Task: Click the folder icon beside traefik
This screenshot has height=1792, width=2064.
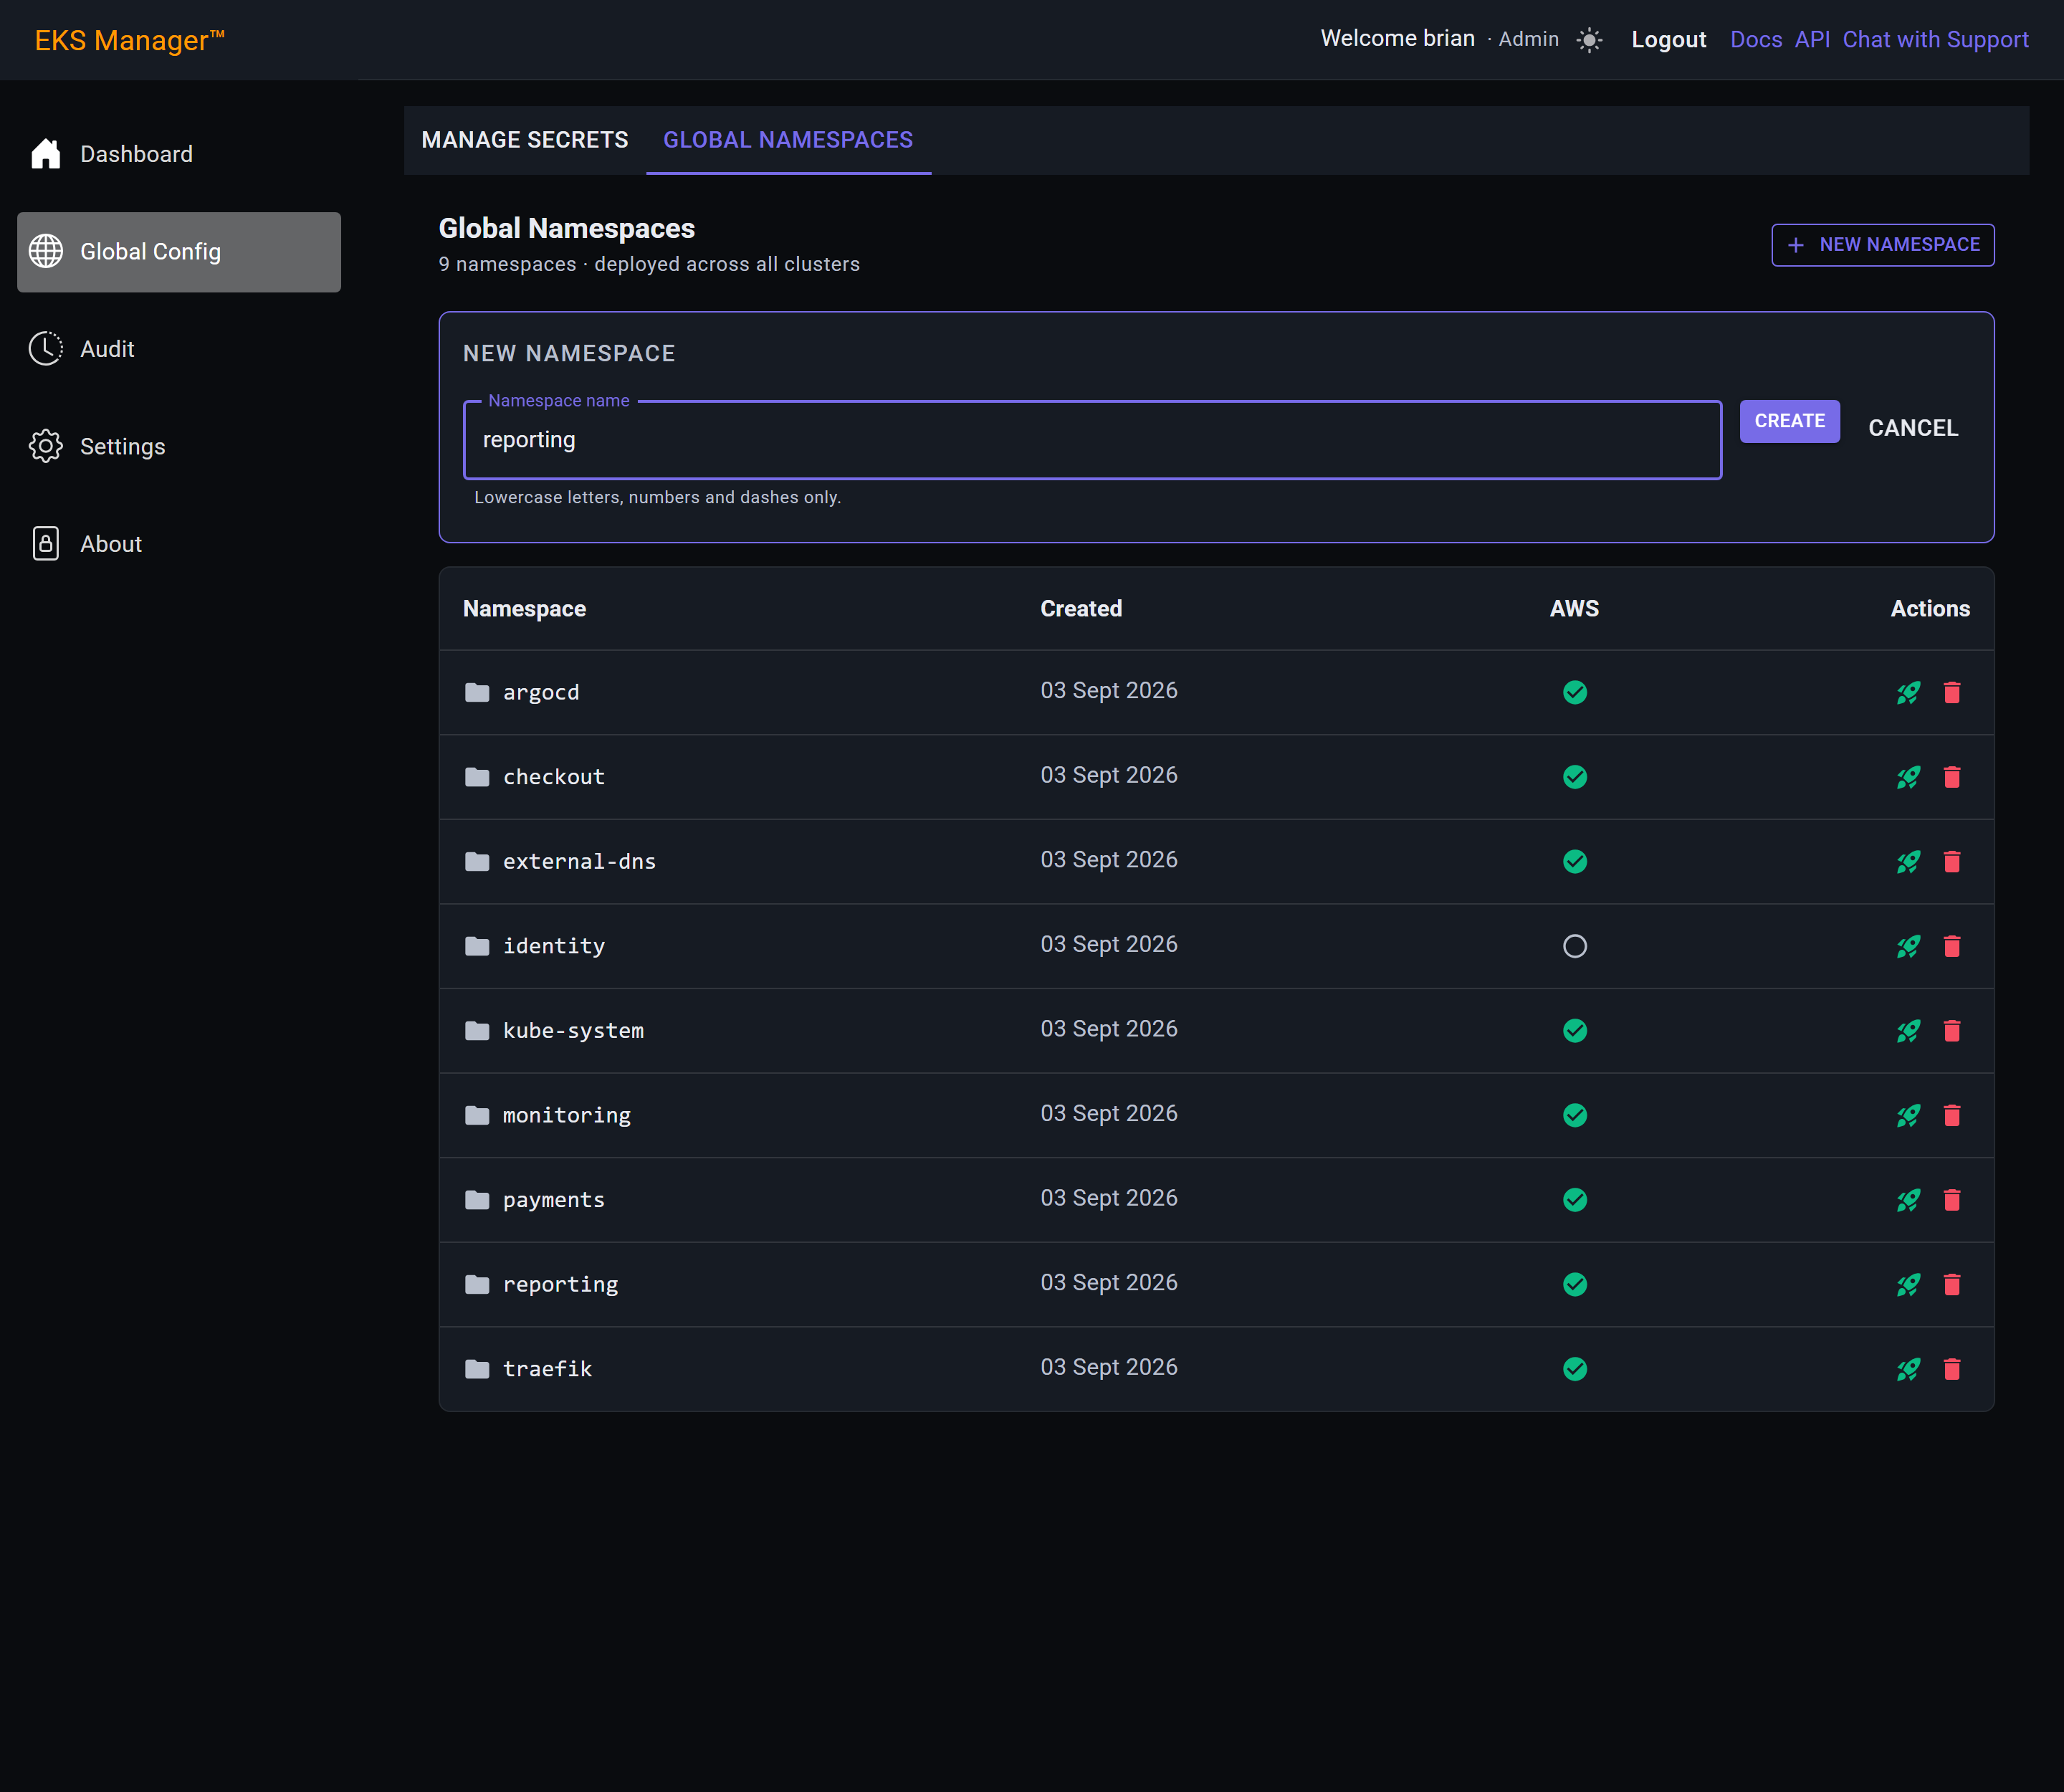Action: pyautogui.click(x=477, y=1369)
